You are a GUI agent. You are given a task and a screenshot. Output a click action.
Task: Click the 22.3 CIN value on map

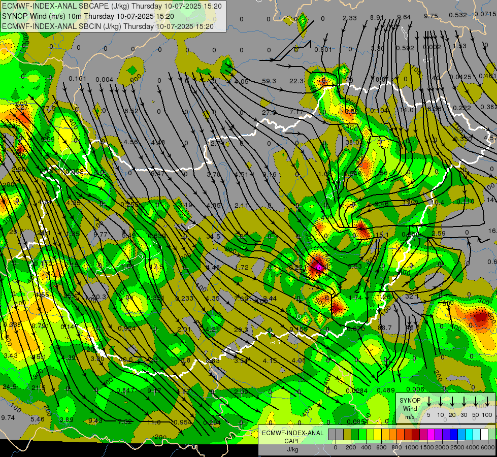(296, 81)
